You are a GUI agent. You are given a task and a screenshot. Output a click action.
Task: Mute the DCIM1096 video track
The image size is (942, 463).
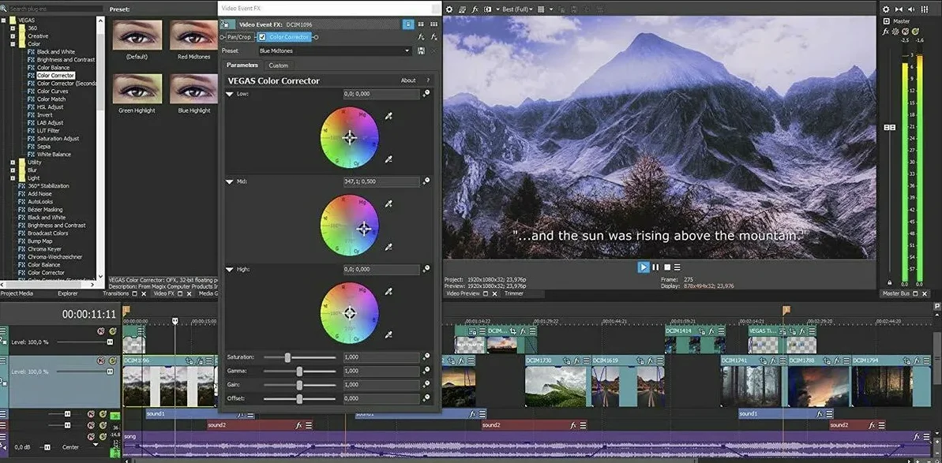tap(101, 360)
